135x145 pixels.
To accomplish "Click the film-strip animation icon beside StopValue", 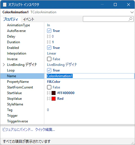I will pyautogui.click(x=49, y=99).
